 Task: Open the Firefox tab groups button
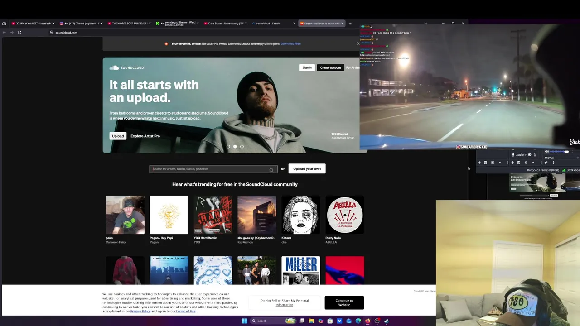[4, 24]
